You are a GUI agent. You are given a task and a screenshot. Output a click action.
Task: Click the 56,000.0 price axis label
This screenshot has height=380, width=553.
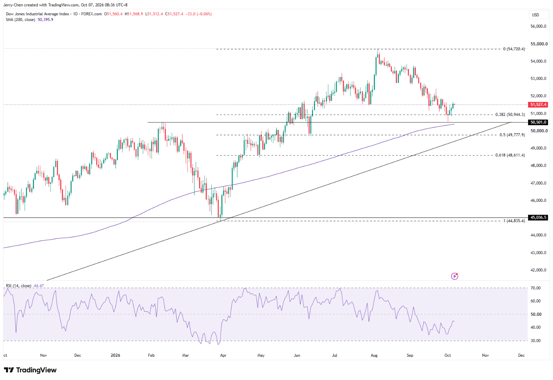point(539,26)
